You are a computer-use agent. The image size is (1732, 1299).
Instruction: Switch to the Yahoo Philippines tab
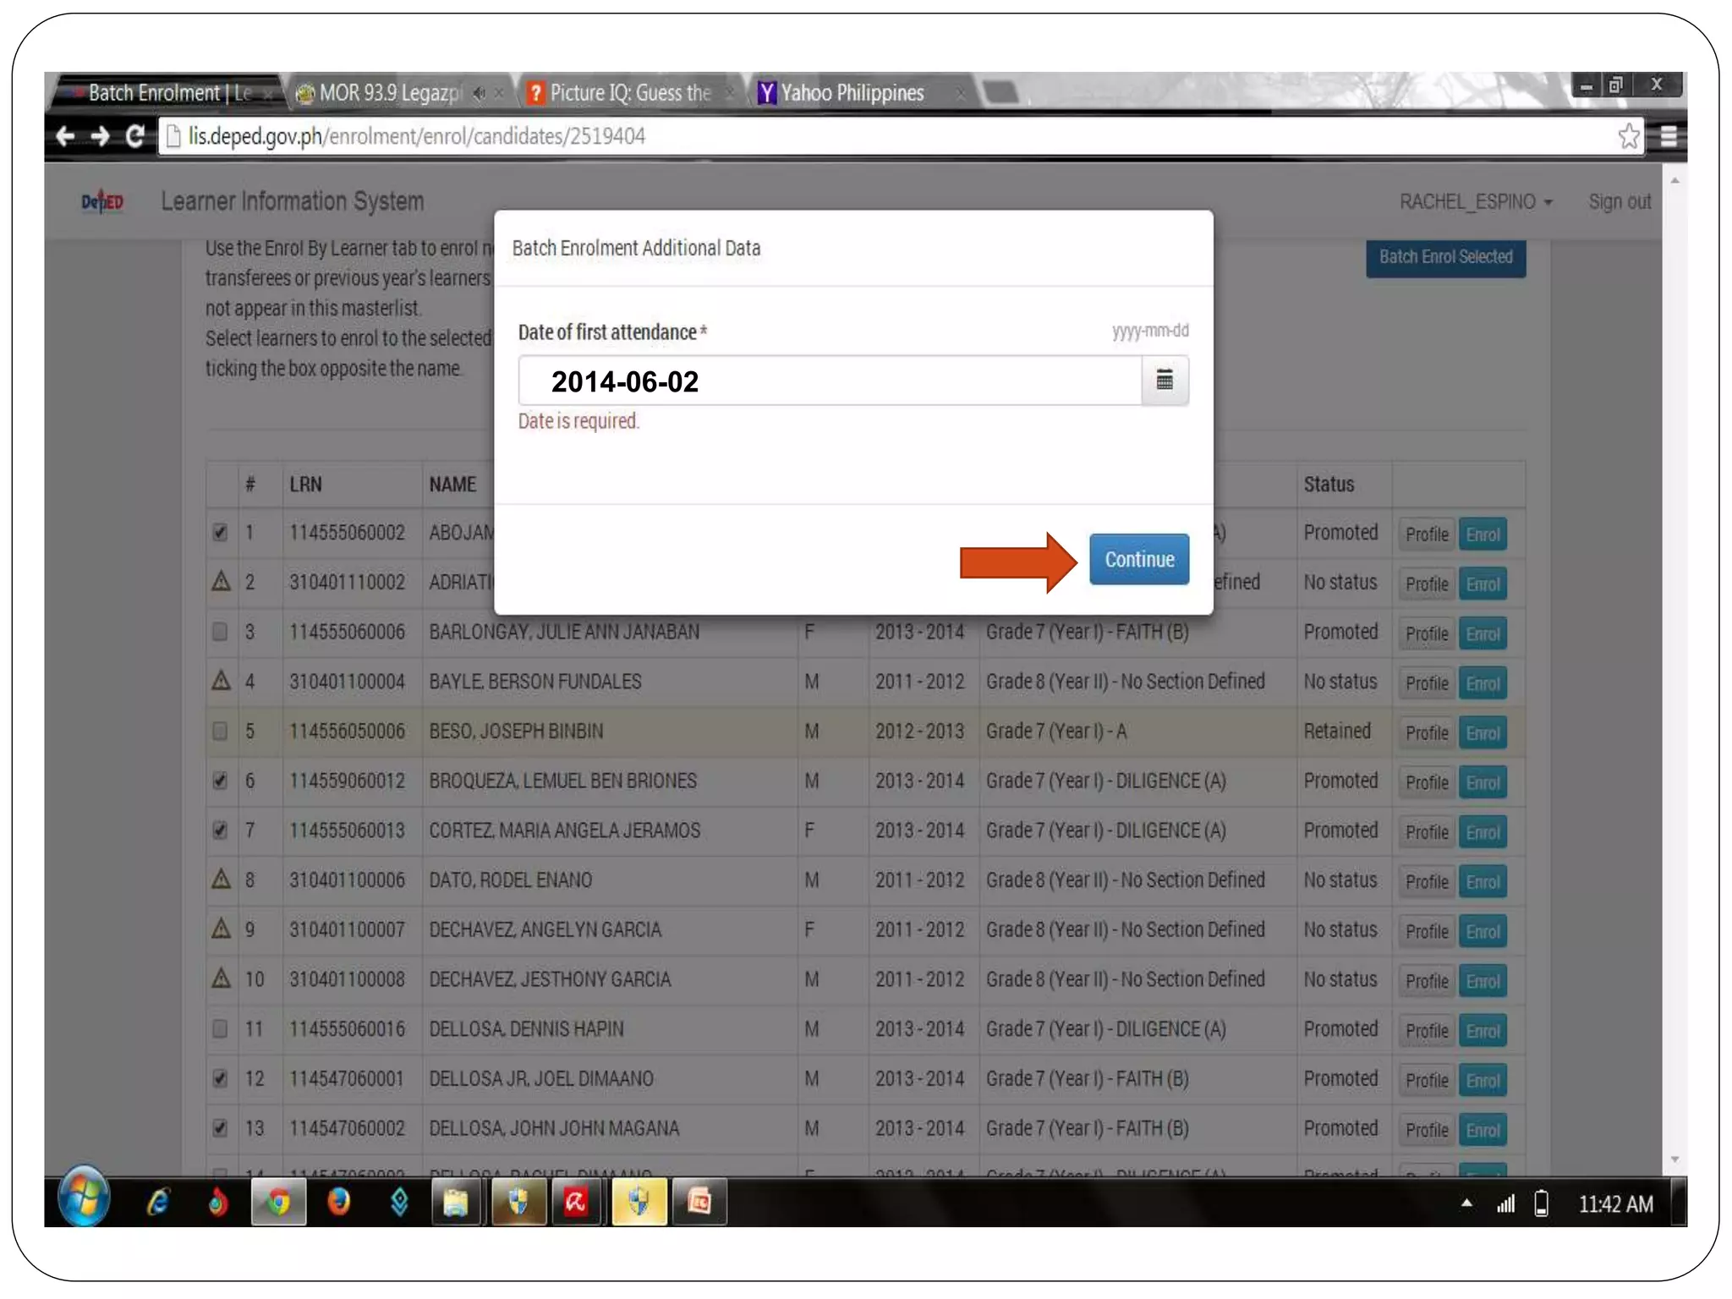click(x=851, y=93)
